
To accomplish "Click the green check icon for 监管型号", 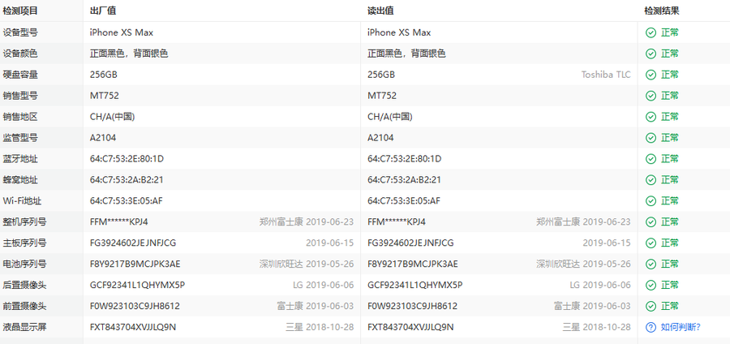I will click(x=651, y=138).
